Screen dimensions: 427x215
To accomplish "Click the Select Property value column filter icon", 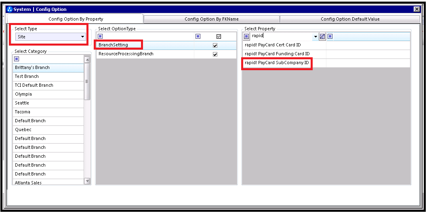I will click(x=330, y=36).
